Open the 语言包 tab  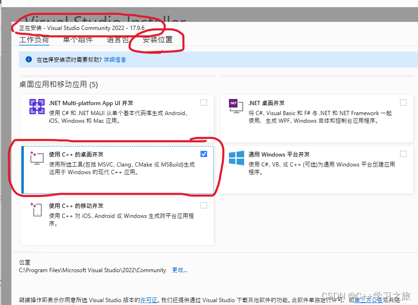click(x=118, y=40)
